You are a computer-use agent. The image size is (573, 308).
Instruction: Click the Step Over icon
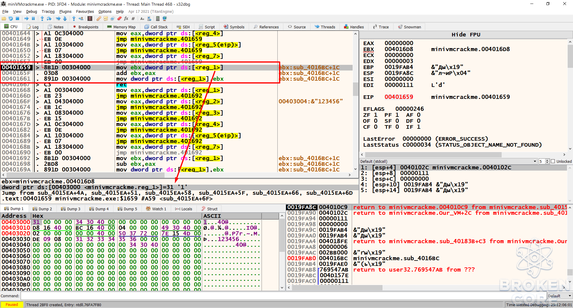tap(49, 19)
